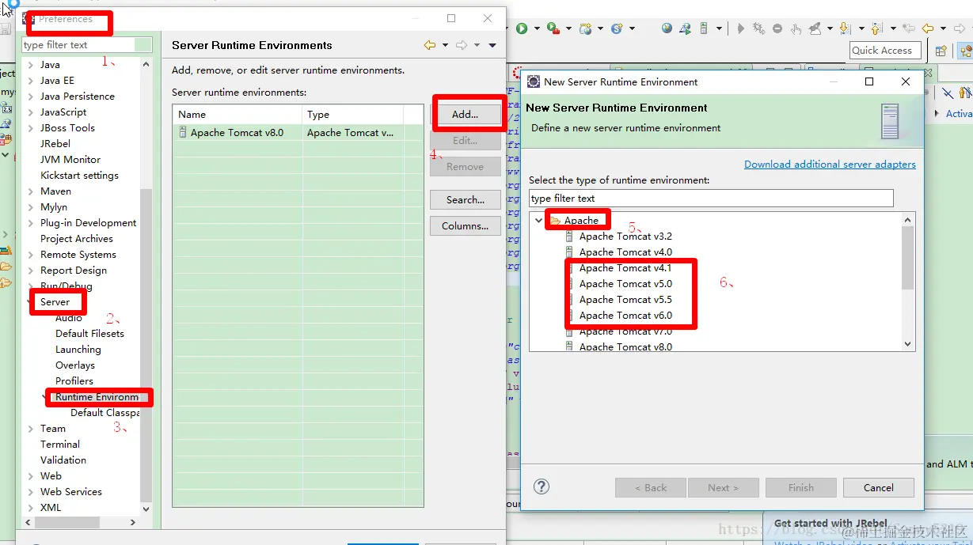
Task: Select Default Filesets under Server
Action: click(89, 334)
